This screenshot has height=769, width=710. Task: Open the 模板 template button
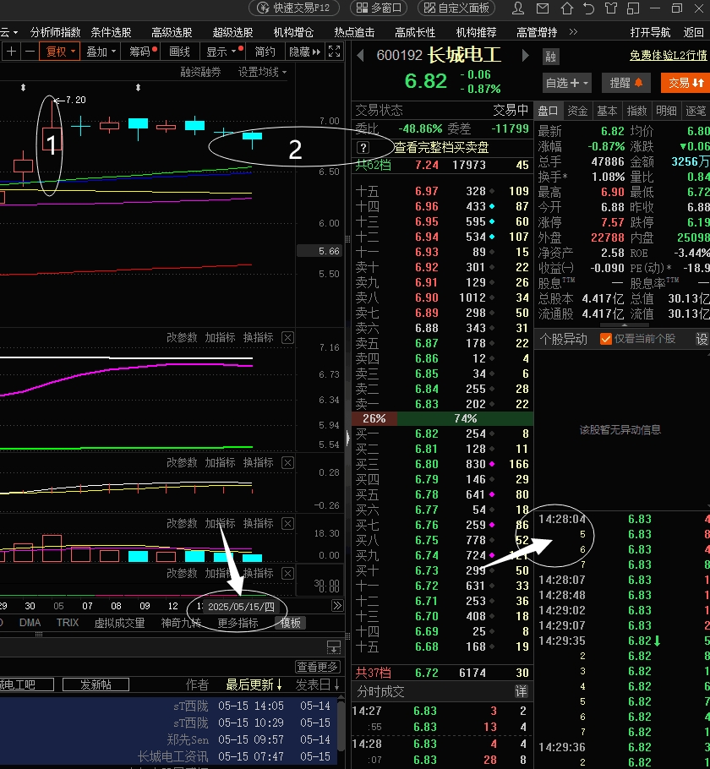coord(291,623)
